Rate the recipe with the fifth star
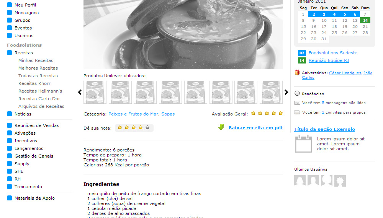The height and width of the screenshot is (218, 383). click(147, 127)
